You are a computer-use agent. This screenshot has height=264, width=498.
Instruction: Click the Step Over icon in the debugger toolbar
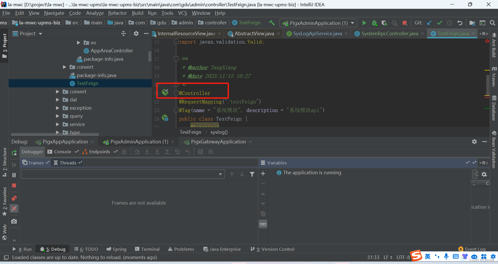click(137, 152)
